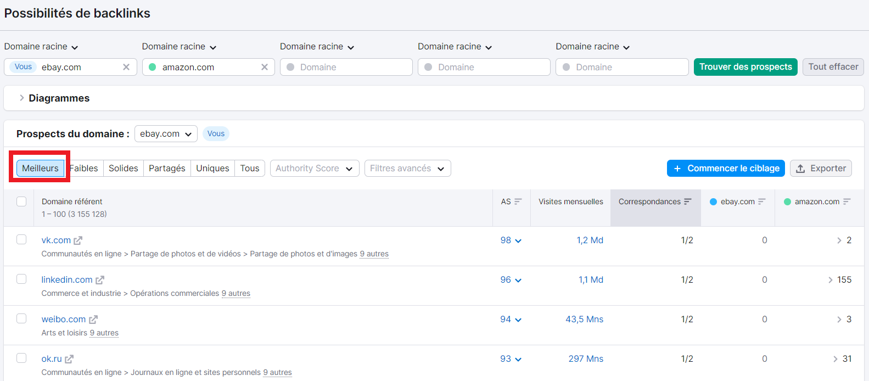Clear the ebay.com domain with its X icon
This screenshot has width=869, height=381.
click(x=126, y=67)
